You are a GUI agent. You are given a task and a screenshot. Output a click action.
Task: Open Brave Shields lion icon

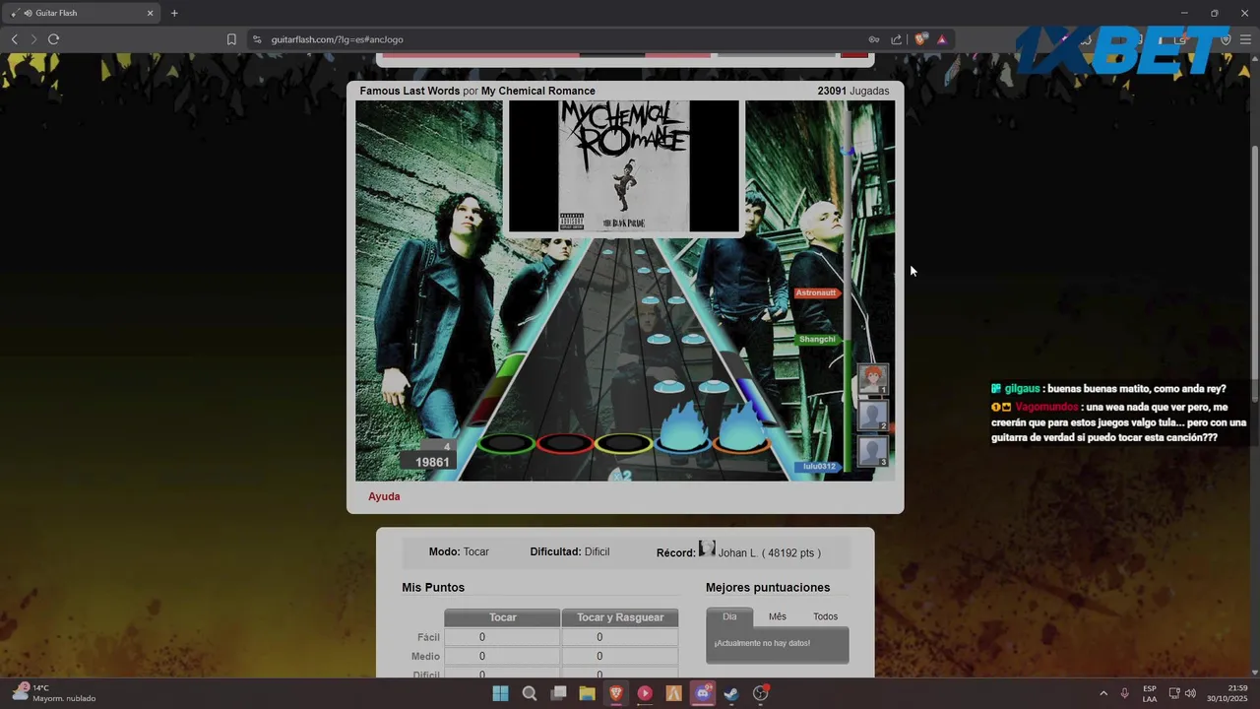[920, 39]
